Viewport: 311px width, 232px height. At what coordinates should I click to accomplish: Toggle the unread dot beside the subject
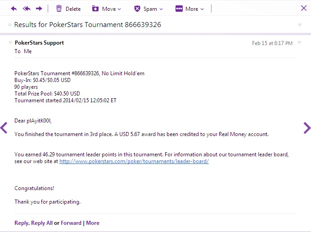tap(10, 25)
